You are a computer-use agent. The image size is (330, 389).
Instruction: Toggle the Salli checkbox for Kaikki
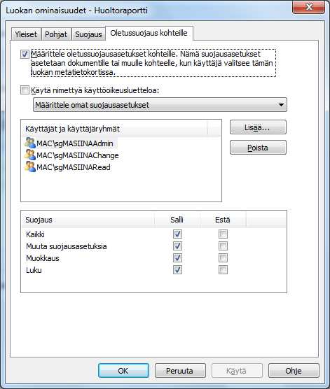coord(177,234)
